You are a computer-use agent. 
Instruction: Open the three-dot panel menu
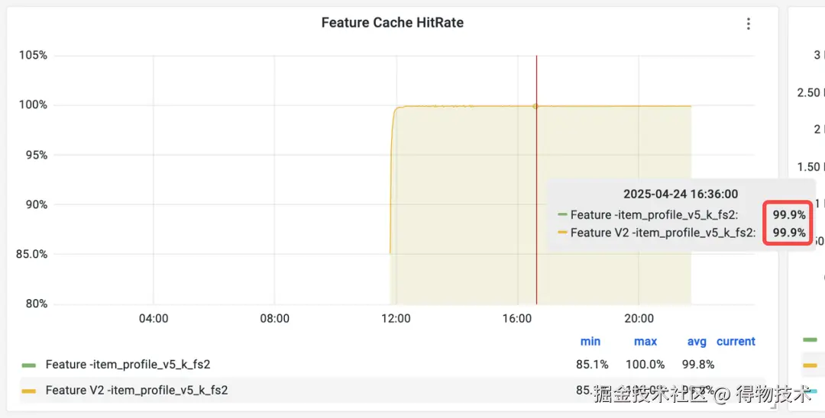point(749,24)
